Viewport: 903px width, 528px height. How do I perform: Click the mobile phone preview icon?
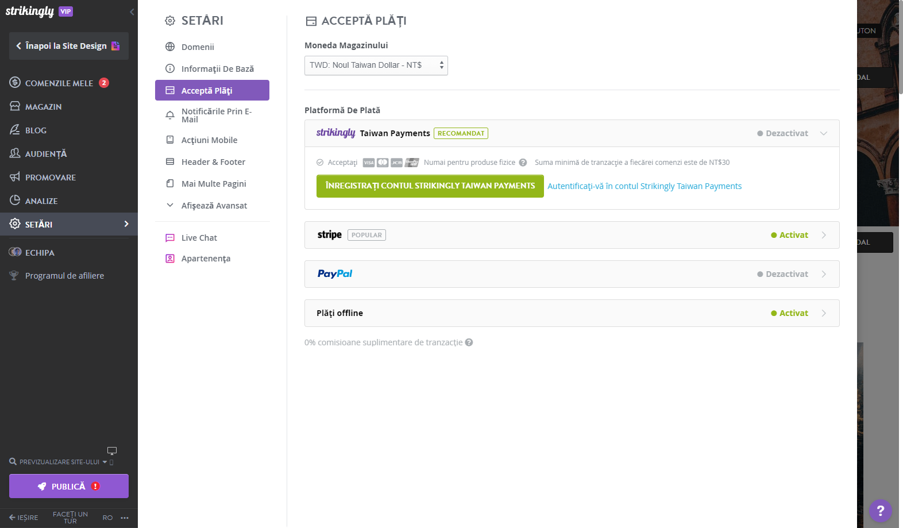pyautogui.click(x=111, y=462)
